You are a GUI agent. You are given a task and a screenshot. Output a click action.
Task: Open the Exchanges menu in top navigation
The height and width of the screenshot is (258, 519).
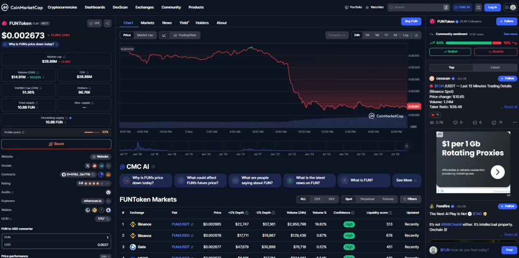point(144,8)
